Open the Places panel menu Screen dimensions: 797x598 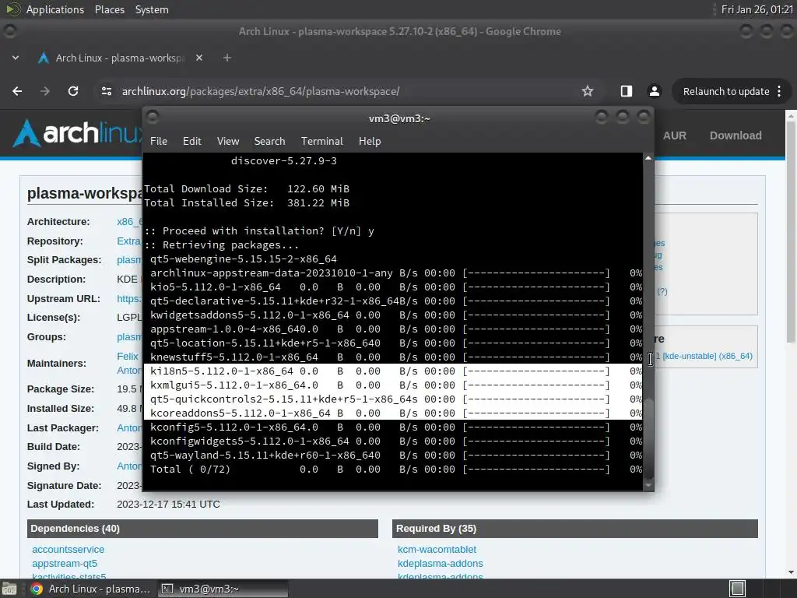click(110, 9)
